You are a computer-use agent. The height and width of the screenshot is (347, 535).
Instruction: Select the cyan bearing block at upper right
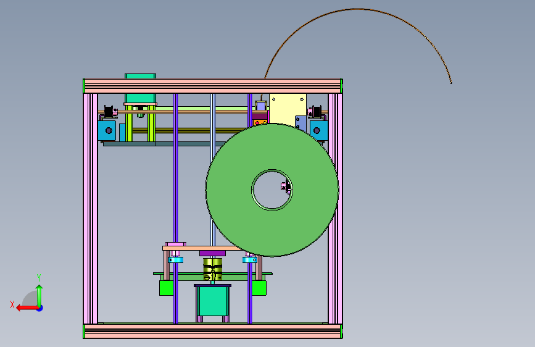coord(319,130)
